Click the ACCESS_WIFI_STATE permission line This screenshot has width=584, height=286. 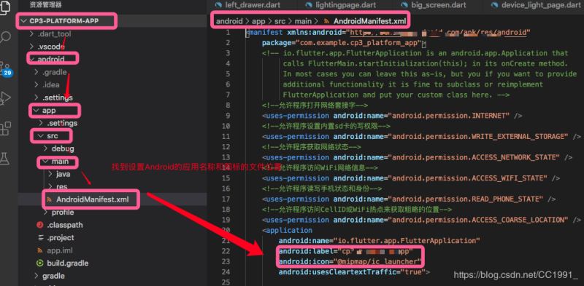(411, 178)
